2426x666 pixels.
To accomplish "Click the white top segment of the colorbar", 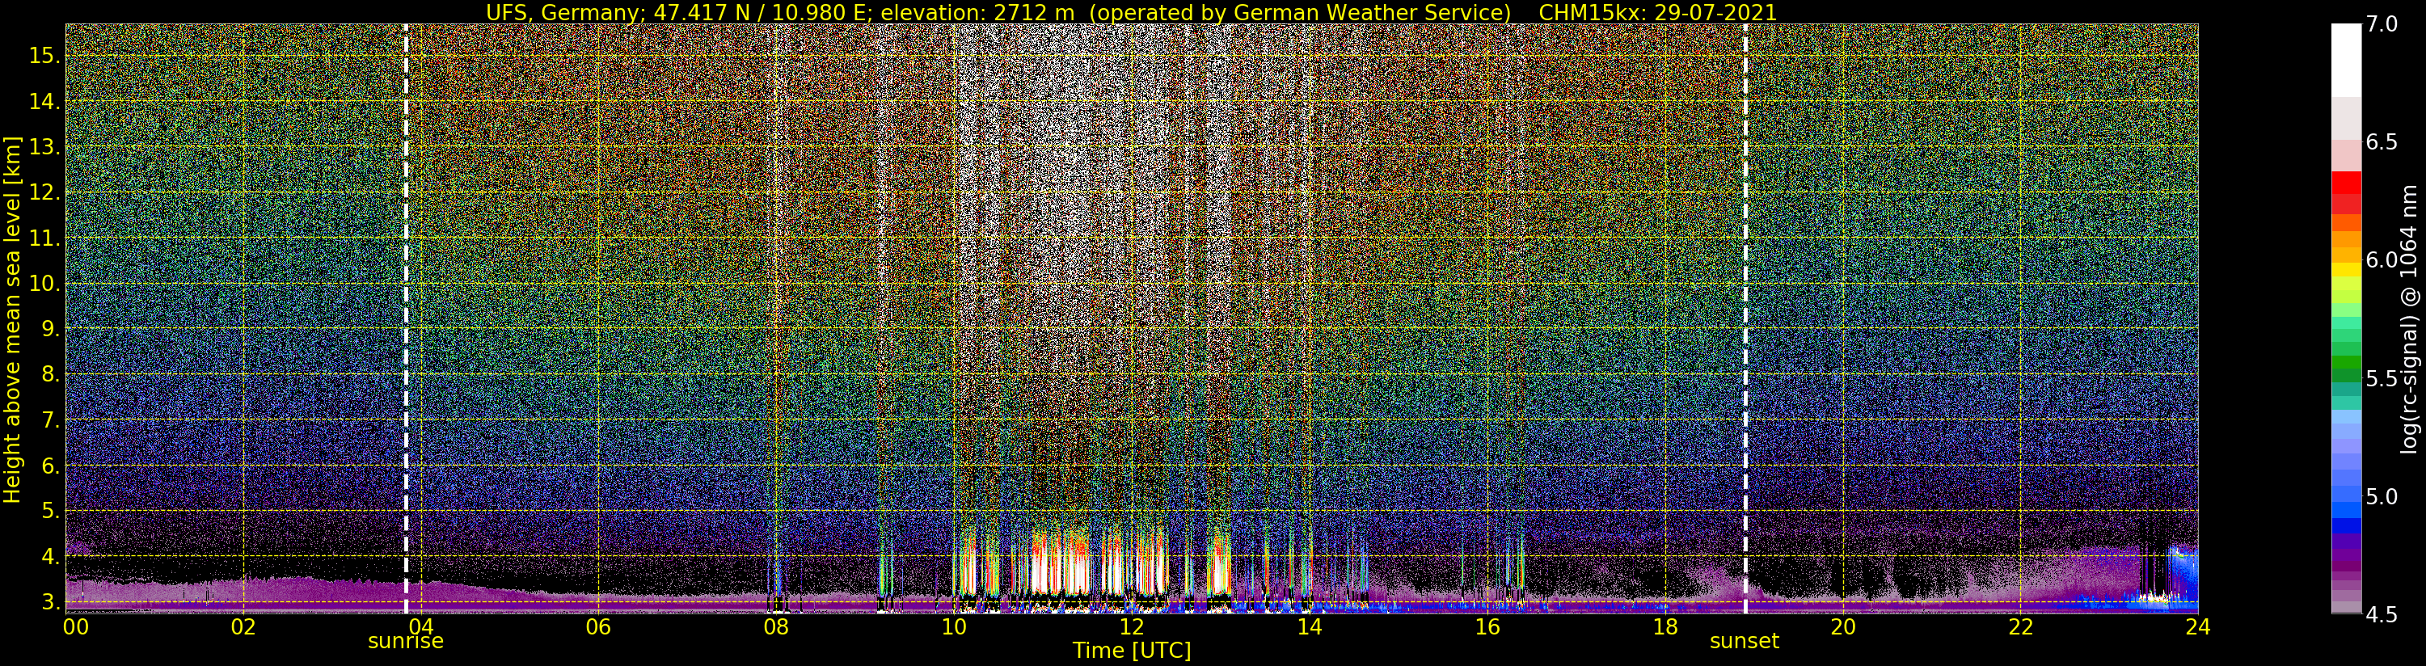I will (2346, 61).
